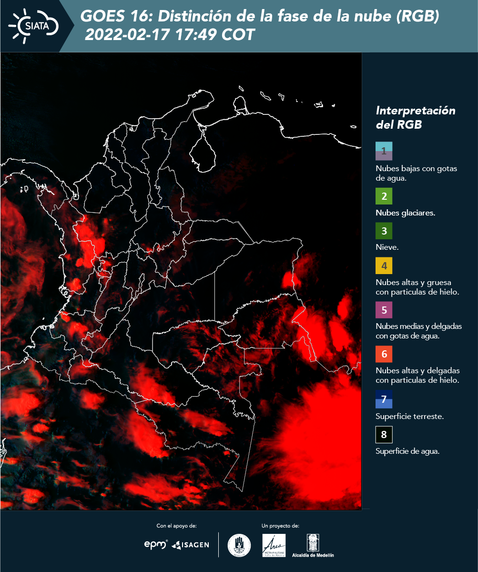Viewport: 478px width, 572px height.
Task: Click the 'Interpretación del RGB' heading
Action: pos(416,118)
